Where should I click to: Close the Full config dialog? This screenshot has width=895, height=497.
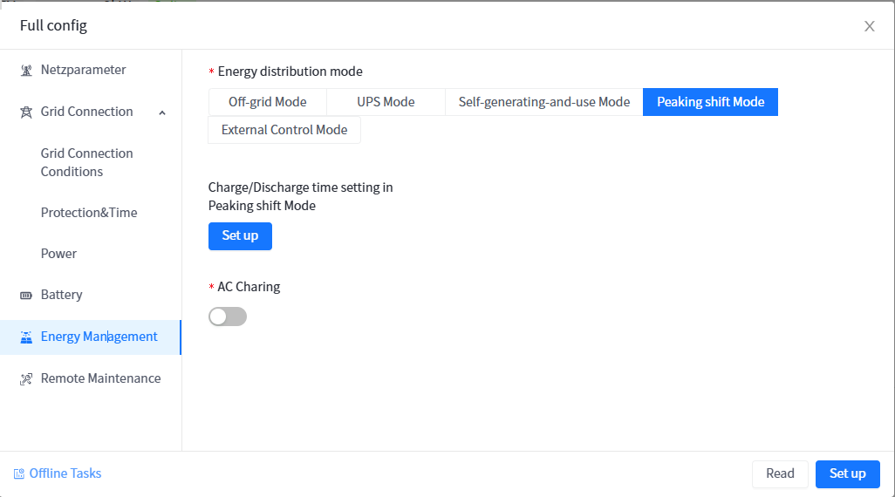869,26
